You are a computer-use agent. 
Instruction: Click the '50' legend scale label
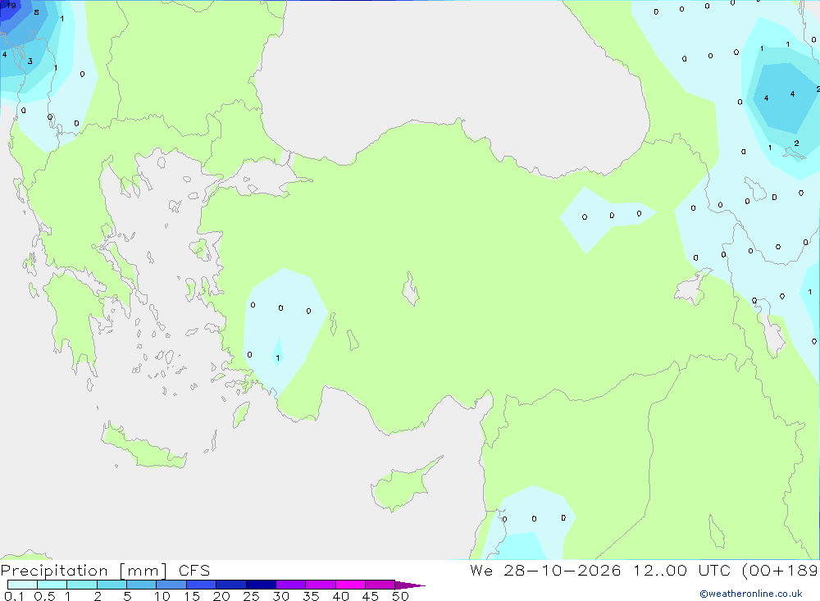pyautogui.click(x=400, y=596)
